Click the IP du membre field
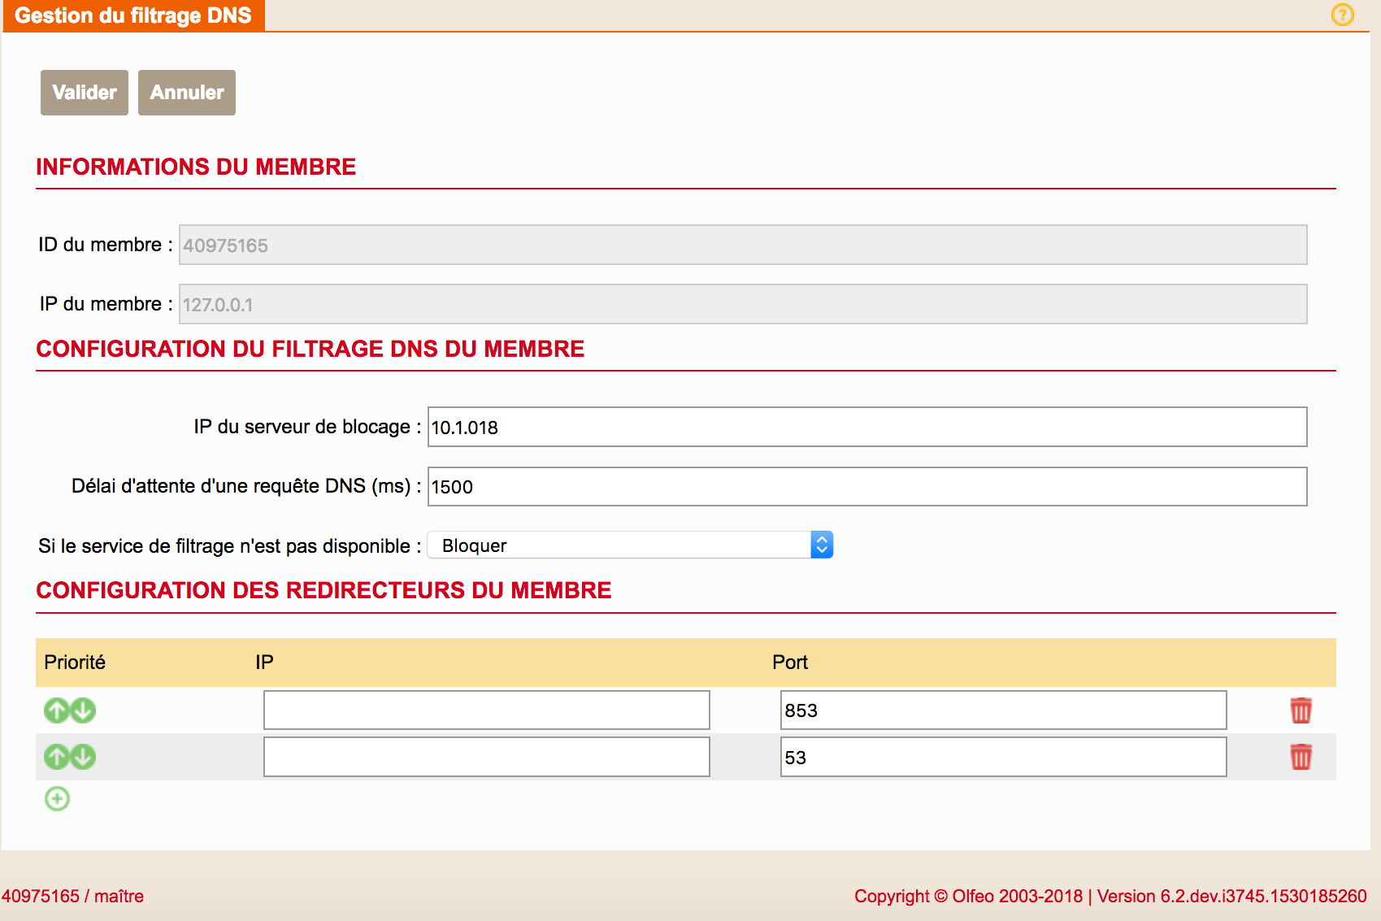The height and width of the screenshot is (921, 1381). [742, 304]
